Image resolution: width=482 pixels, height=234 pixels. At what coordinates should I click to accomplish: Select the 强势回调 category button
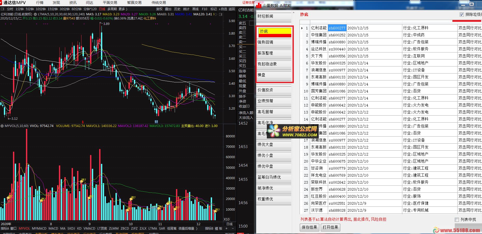coord(274,43)
